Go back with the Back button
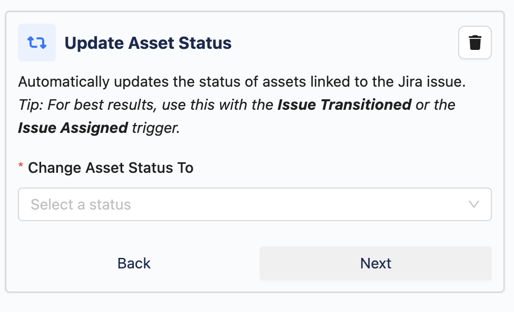The height and width of the screenshot is (312, 514). coord(134,263)
